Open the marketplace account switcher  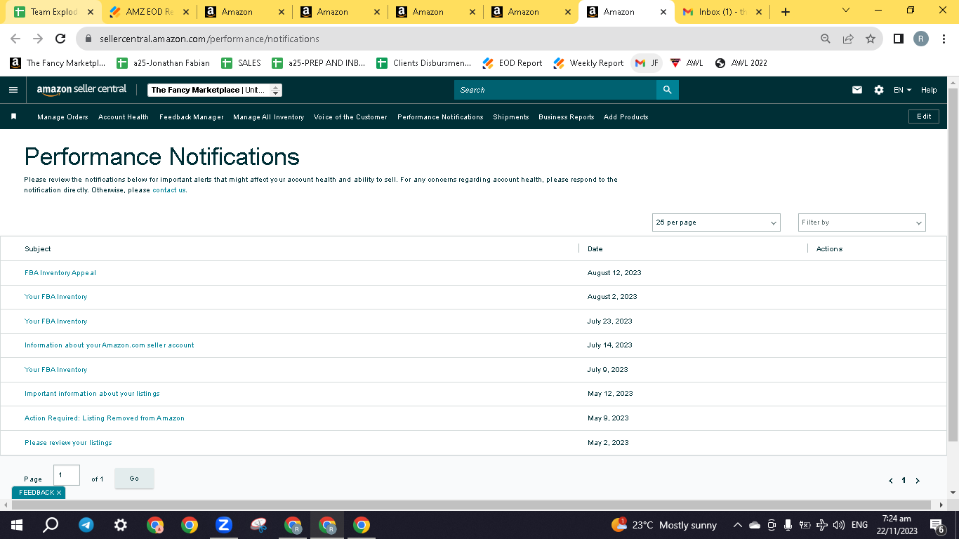[215, 90]
